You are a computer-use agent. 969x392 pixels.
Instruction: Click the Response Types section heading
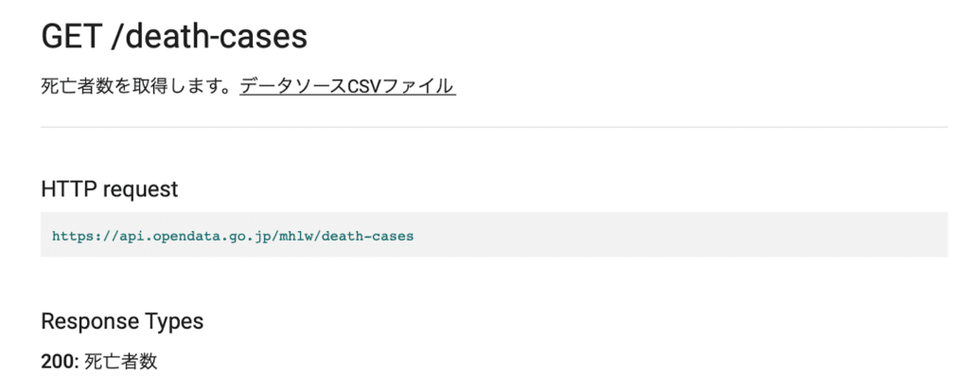coord(122,322)
